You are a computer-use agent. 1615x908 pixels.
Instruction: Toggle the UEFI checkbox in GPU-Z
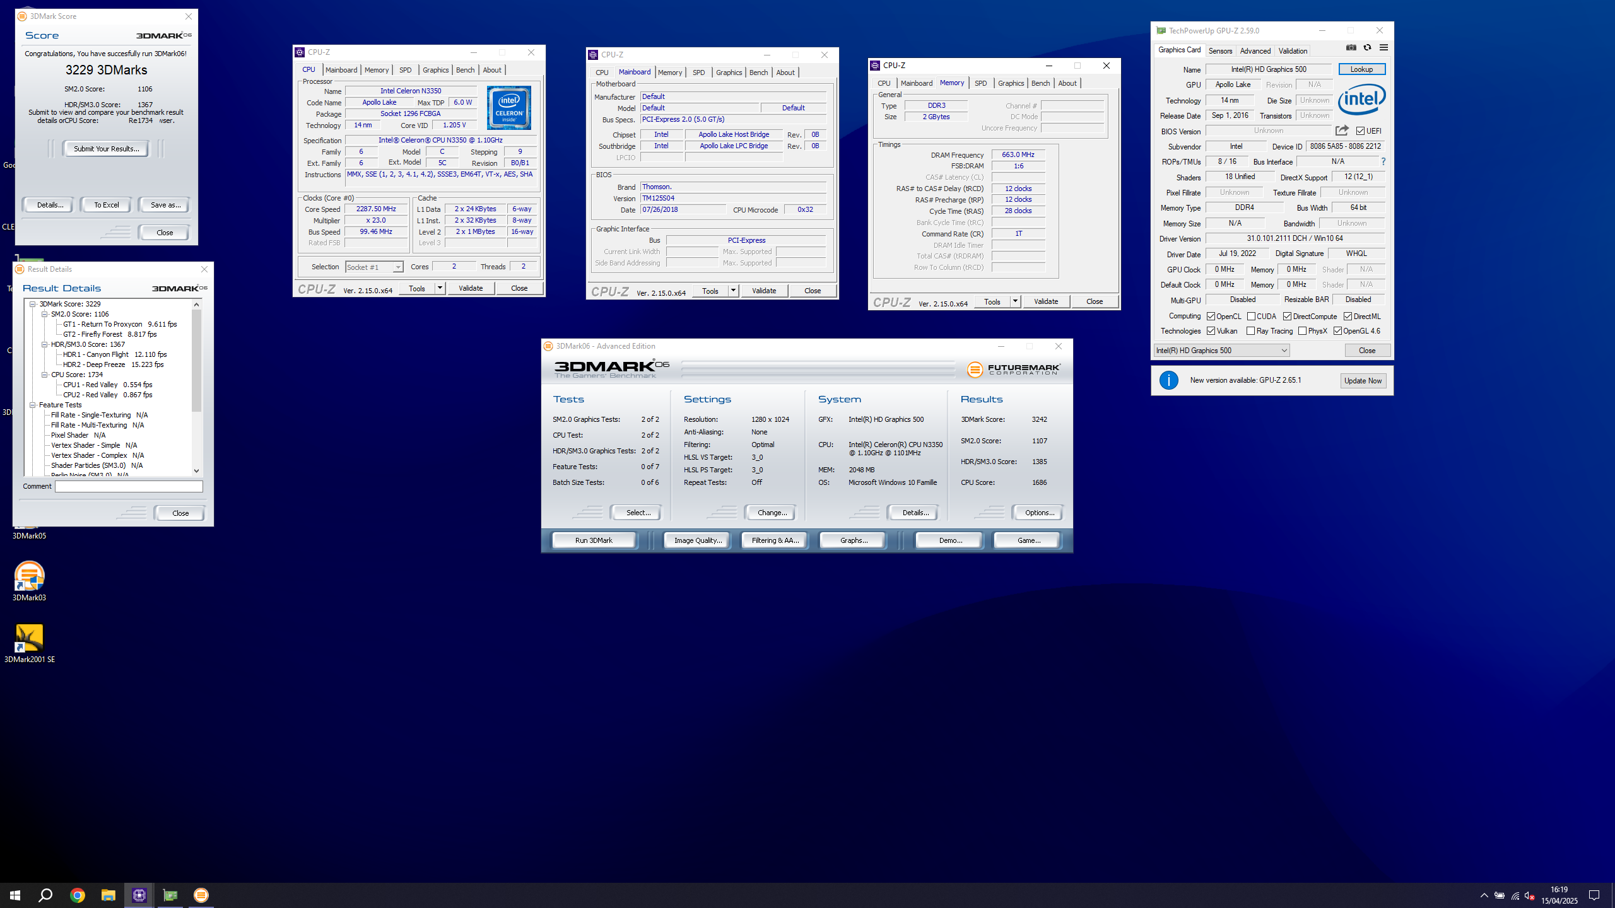1360,131
